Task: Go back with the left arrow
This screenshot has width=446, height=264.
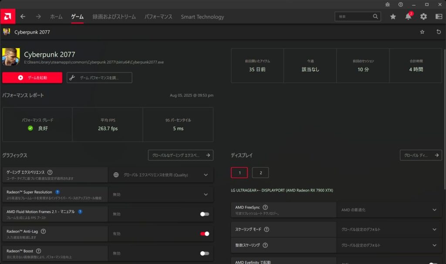Action: click(23, 17)
